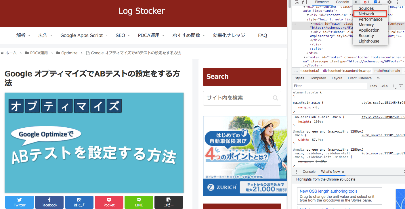This screenshot has height=209, width=405.
Task: Switch to the drawer Console tab
Action: tap(309, 172)
